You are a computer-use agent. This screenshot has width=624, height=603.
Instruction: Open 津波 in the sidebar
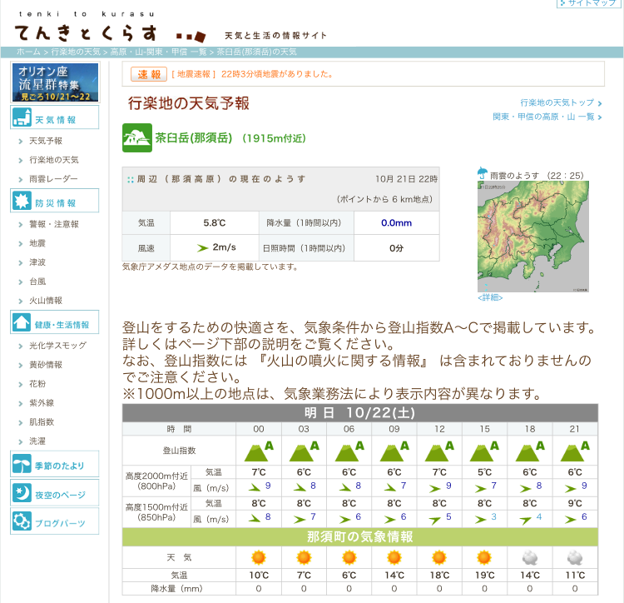pos(37,262)
